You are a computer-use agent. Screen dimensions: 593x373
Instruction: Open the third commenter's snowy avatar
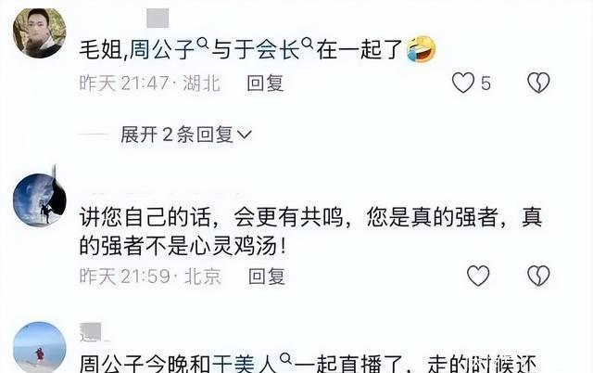[39, 347]
